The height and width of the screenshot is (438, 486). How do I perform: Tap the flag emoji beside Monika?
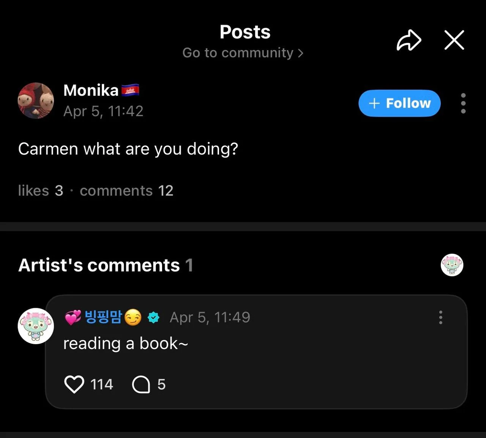130,90
